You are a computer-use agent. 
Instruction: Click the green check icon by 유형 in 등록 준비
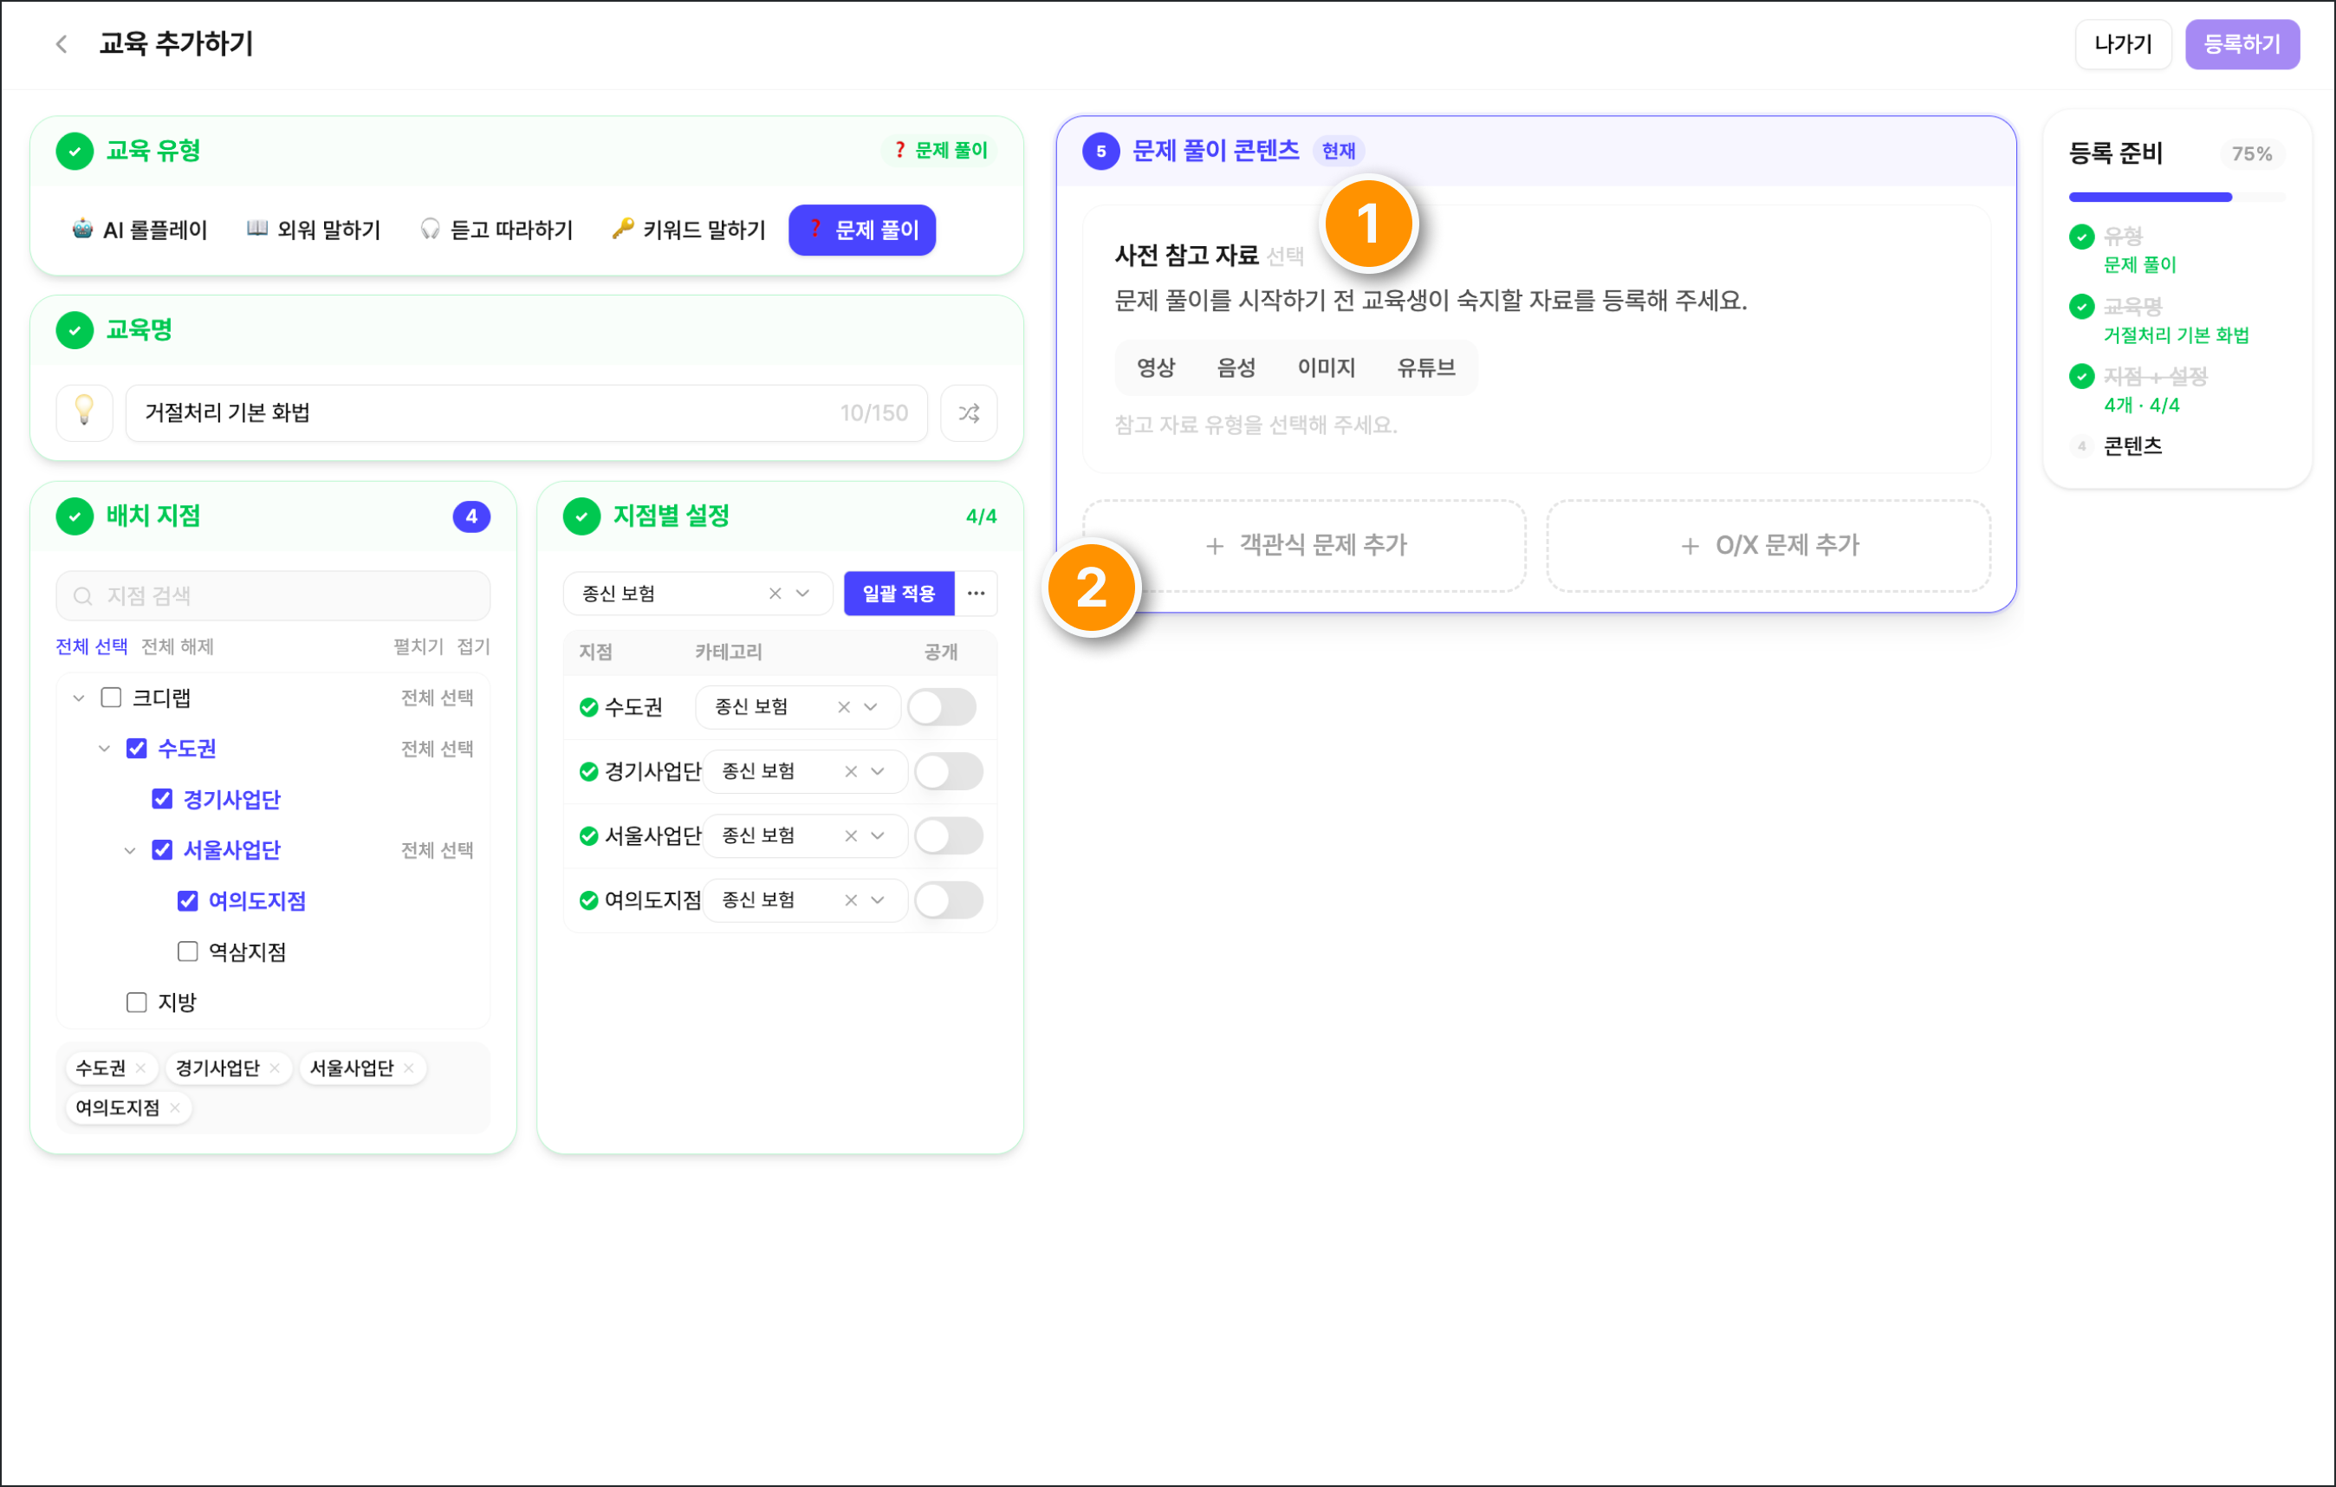coord(2081,236)
